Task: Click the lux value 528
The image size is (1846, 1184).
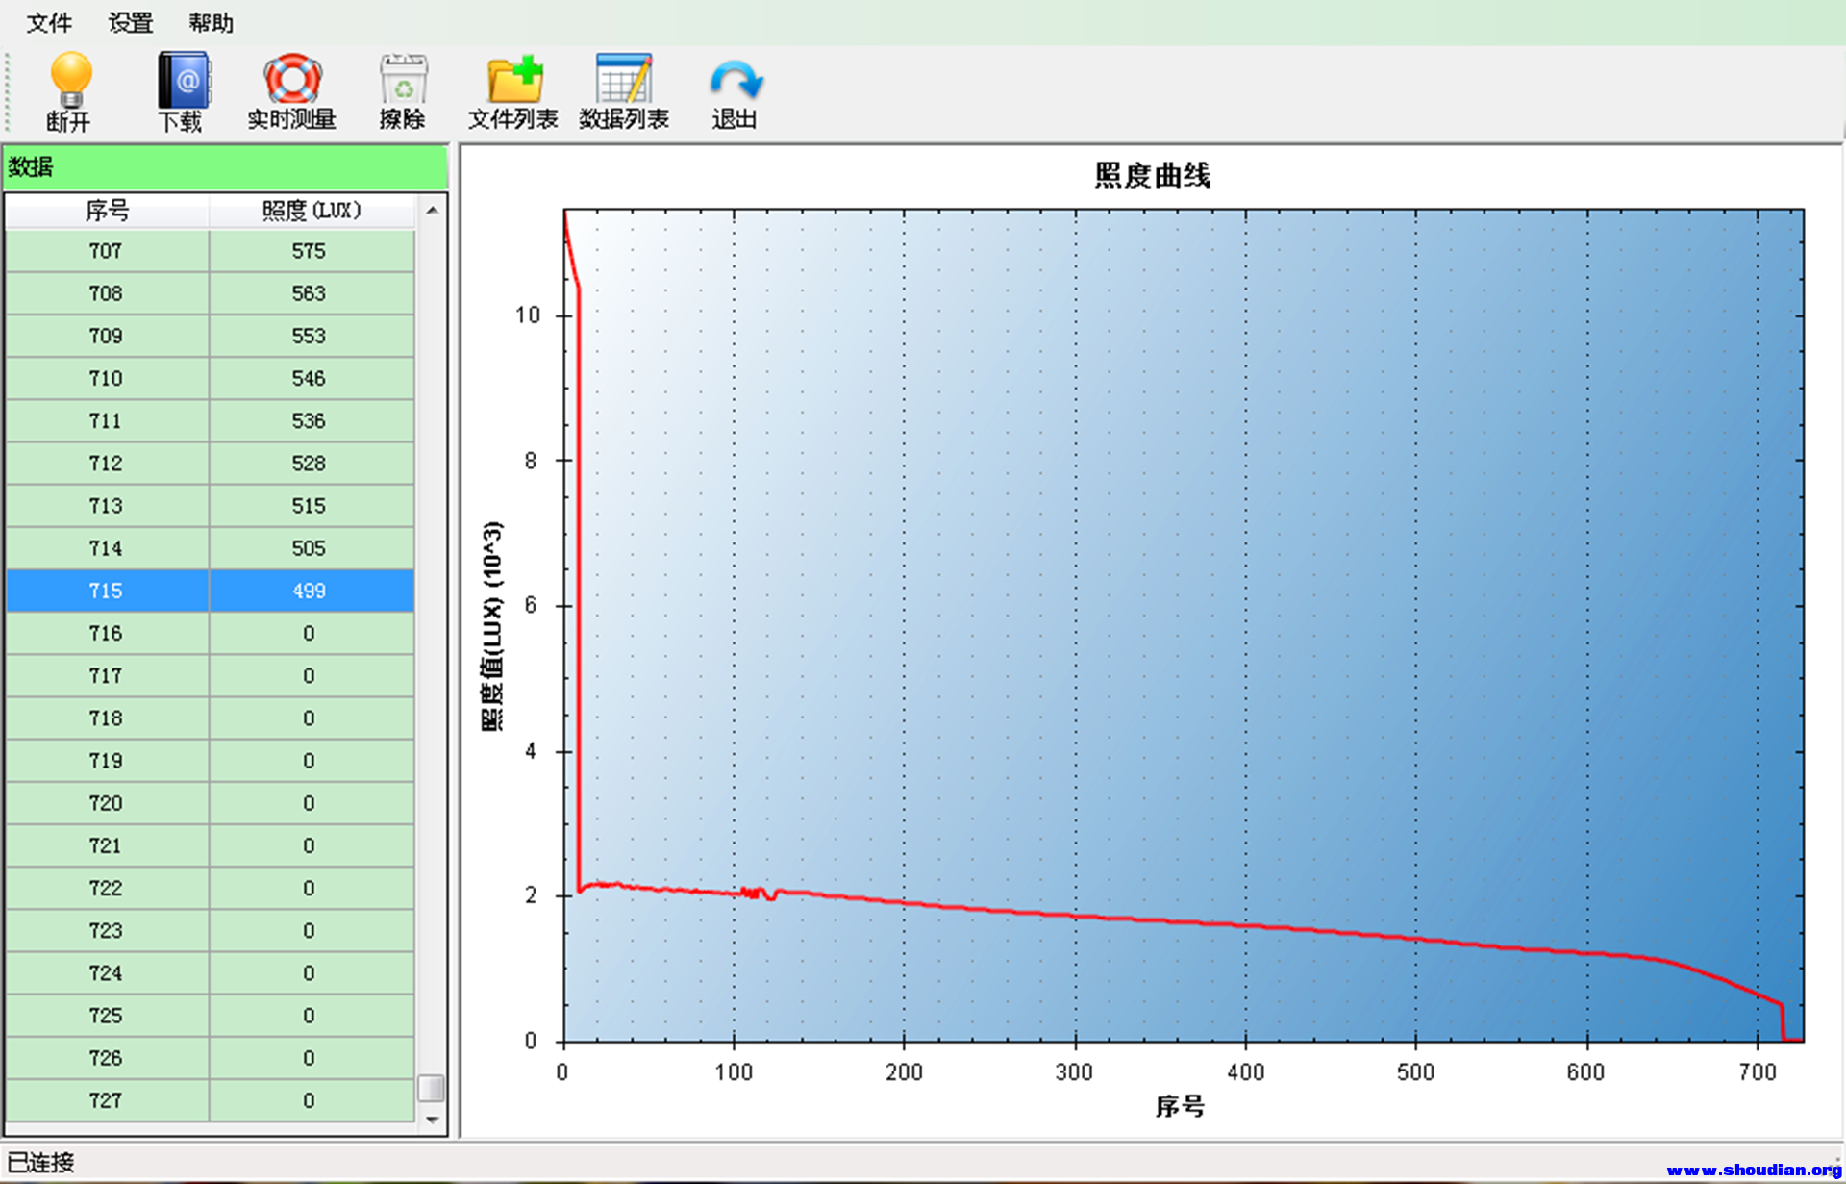Action: click(x=309, y=463)
